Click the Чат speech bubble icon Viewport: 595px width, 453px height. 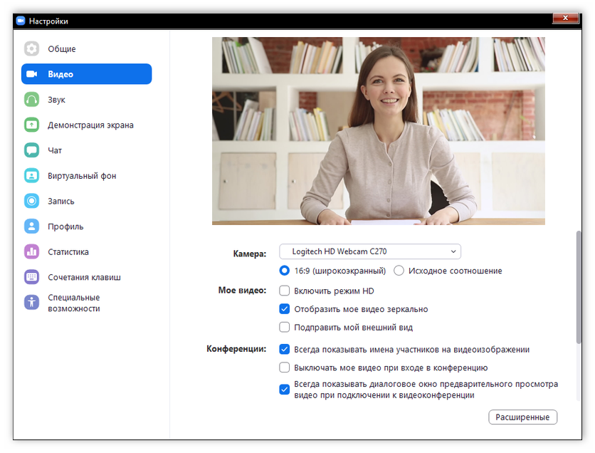point(31,150)
